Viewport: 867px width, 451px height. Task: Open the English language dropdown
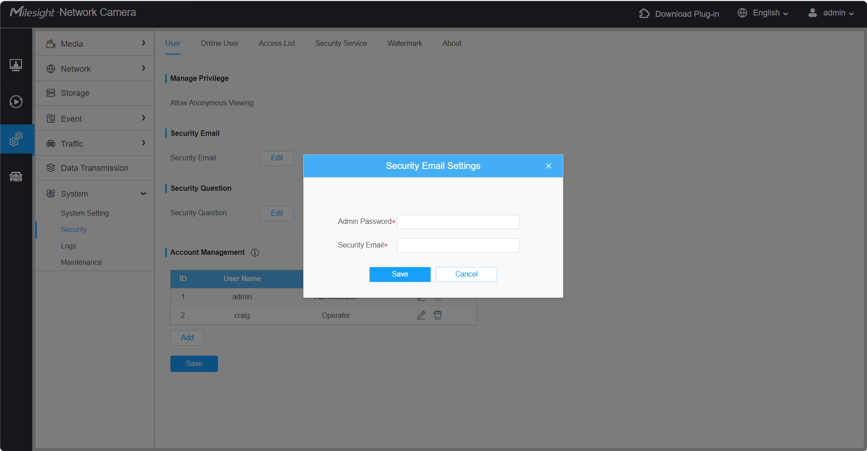click(x=763, y=13)
